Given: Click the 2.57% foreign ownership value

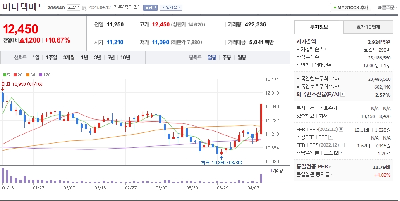Looking at the screenshot, I should (383, 95).
